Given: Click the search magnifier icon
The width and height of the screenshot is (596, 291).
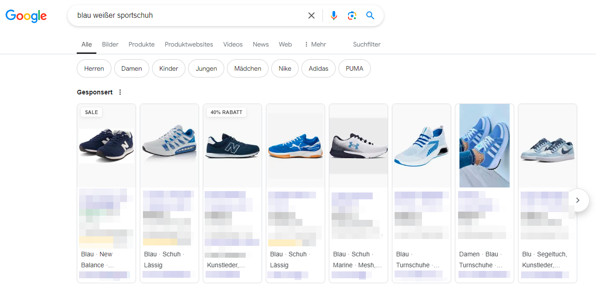Looking at the screenshot, I should click(370, 15).
